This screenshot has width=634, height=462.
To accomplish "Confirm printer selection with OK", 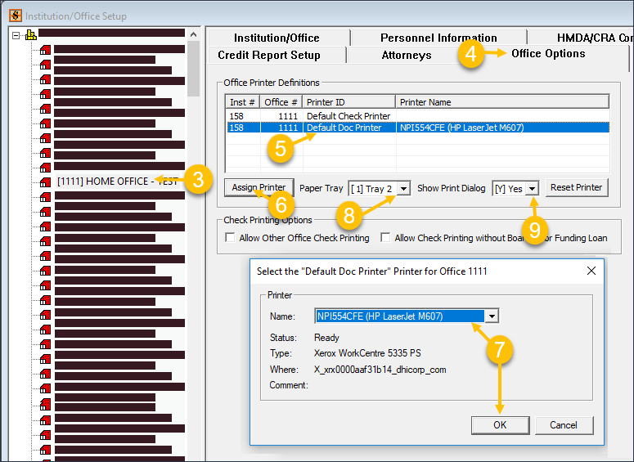I will (x=500, y=425).
